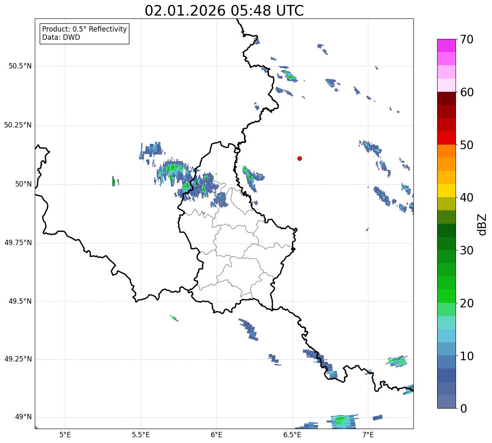Screen dimensions: 492x443
Task: Pick the bright green swatch above 20
Action: point(447,296)
